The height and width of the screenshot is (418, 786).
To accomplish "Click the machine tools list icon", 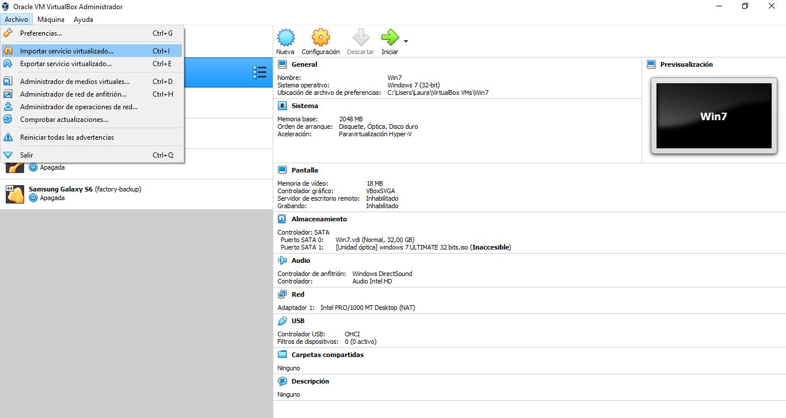I will pos(259,72).
